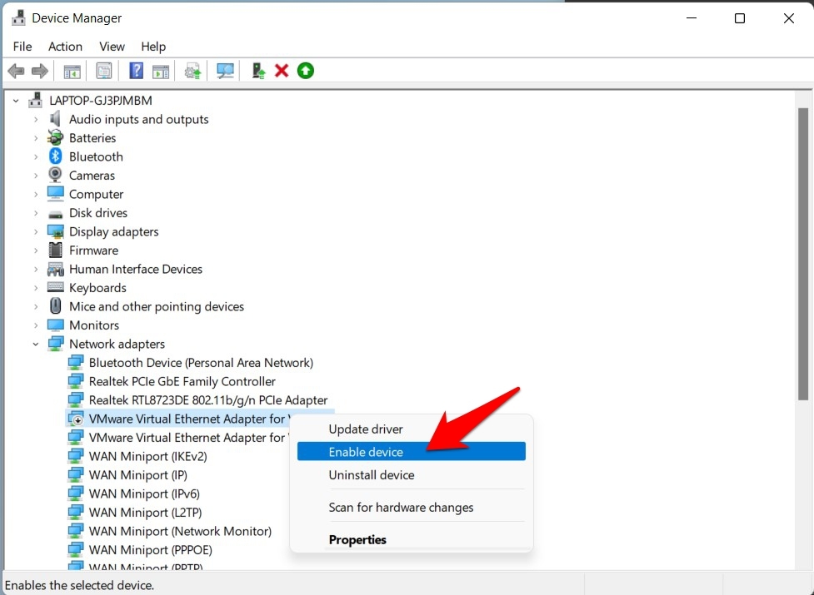Expand the Keyboards node
The image size is (814, 595).
coord(36,288)
